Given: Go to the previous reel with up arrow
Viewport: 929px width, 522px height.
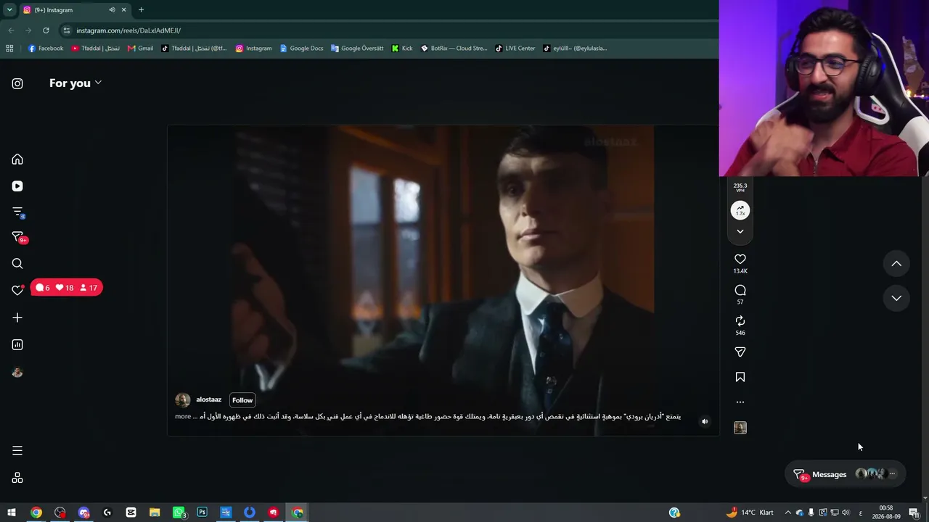Looking at the screenshot, I should click(896, 264).
